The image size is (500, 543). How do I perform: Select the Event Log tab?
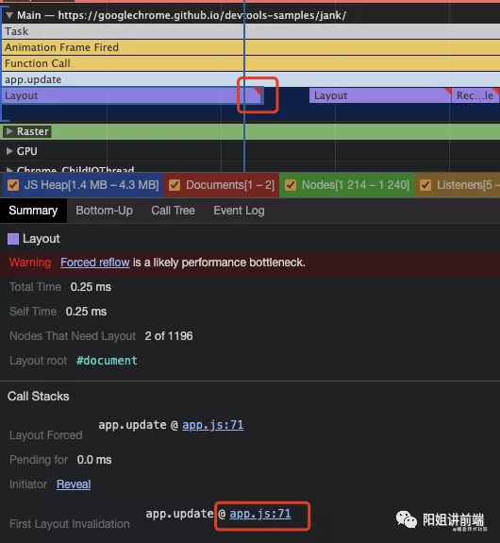coord(239,211)
